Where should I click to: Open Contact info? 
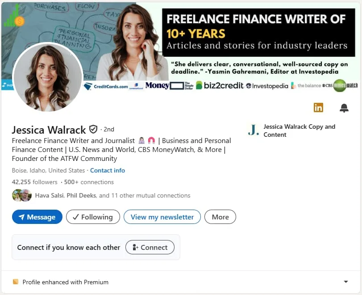(x=107, y=170)
